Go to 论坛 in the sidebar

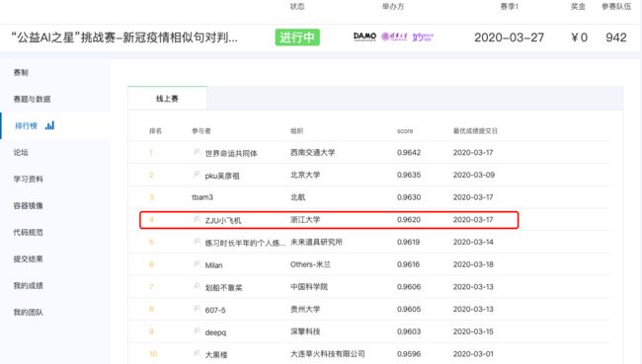coord(21,152)
